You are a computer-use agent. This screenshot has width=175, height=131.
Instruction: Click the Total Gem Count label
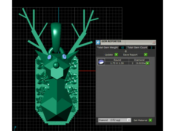137,48
